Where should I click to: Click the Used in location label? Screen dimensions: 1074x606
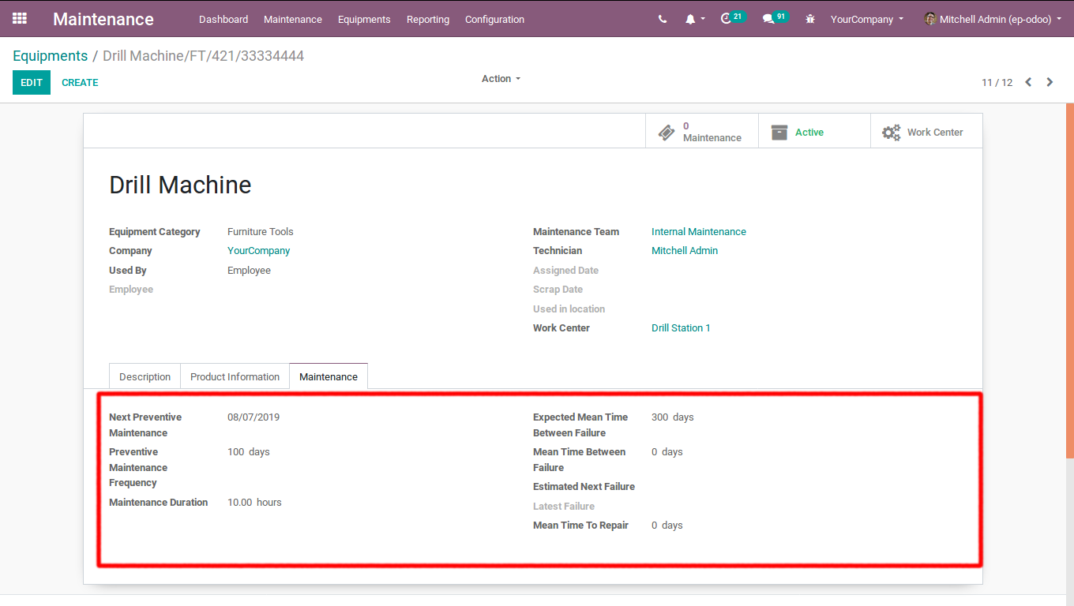569,309
